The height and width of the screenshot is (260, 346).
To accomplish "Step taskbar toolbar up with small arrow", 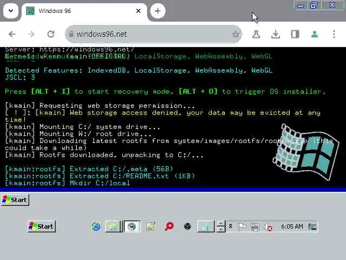I will click(221, 224).
